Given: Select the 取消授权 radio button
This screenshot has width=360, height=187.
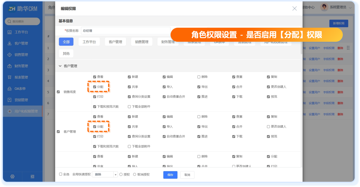Looking at the screenshot, I should 134,174.
